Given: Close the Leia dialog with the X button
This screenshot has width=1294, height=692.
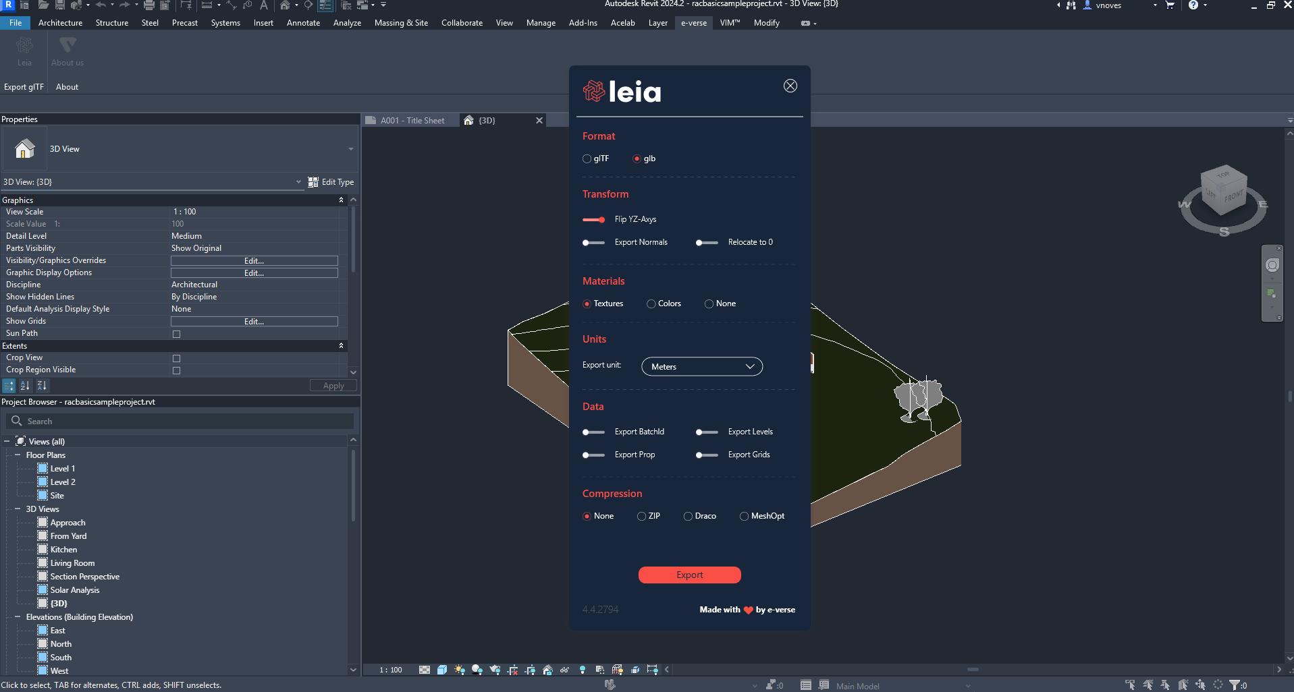Looking at the screenshot, I should click(x=790, y=86).
